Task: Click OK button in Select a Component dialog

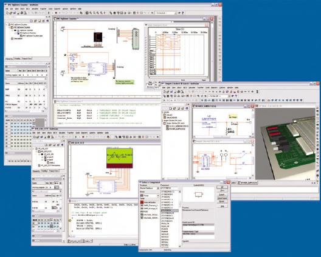Action: point(222,187)
